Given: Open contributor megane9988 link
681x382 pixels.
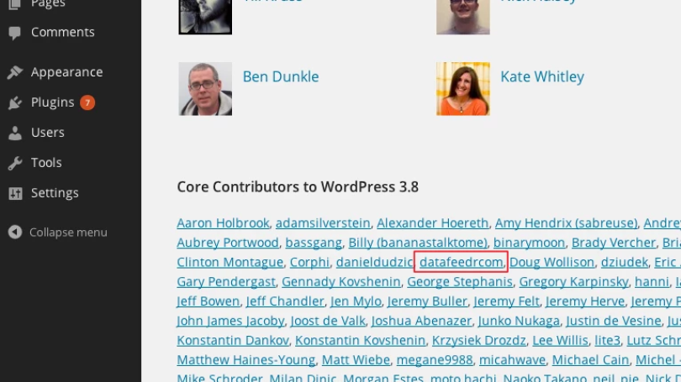Looking at the screenshot, I should click(x=435, y=359).
